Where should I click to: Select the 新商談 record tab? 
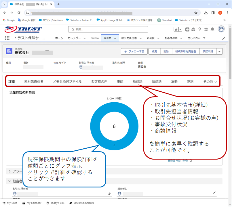pyautogui.click(x=138, y=81)
